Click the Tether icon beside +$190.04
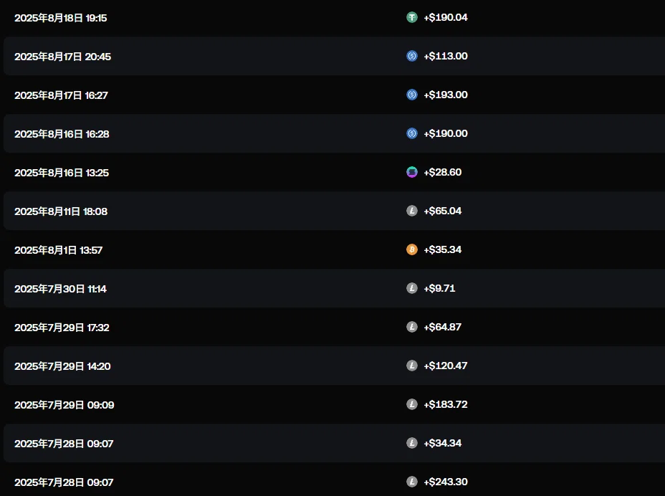The height and width of the screenshot is (496, 665). (411, 17)
